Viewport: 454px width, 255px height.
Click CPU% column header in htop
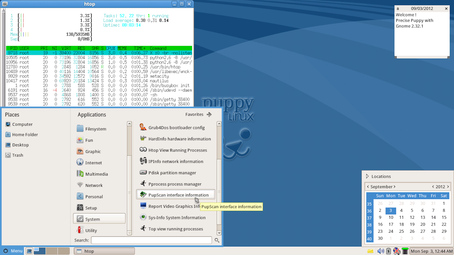[x=111, y=49]
